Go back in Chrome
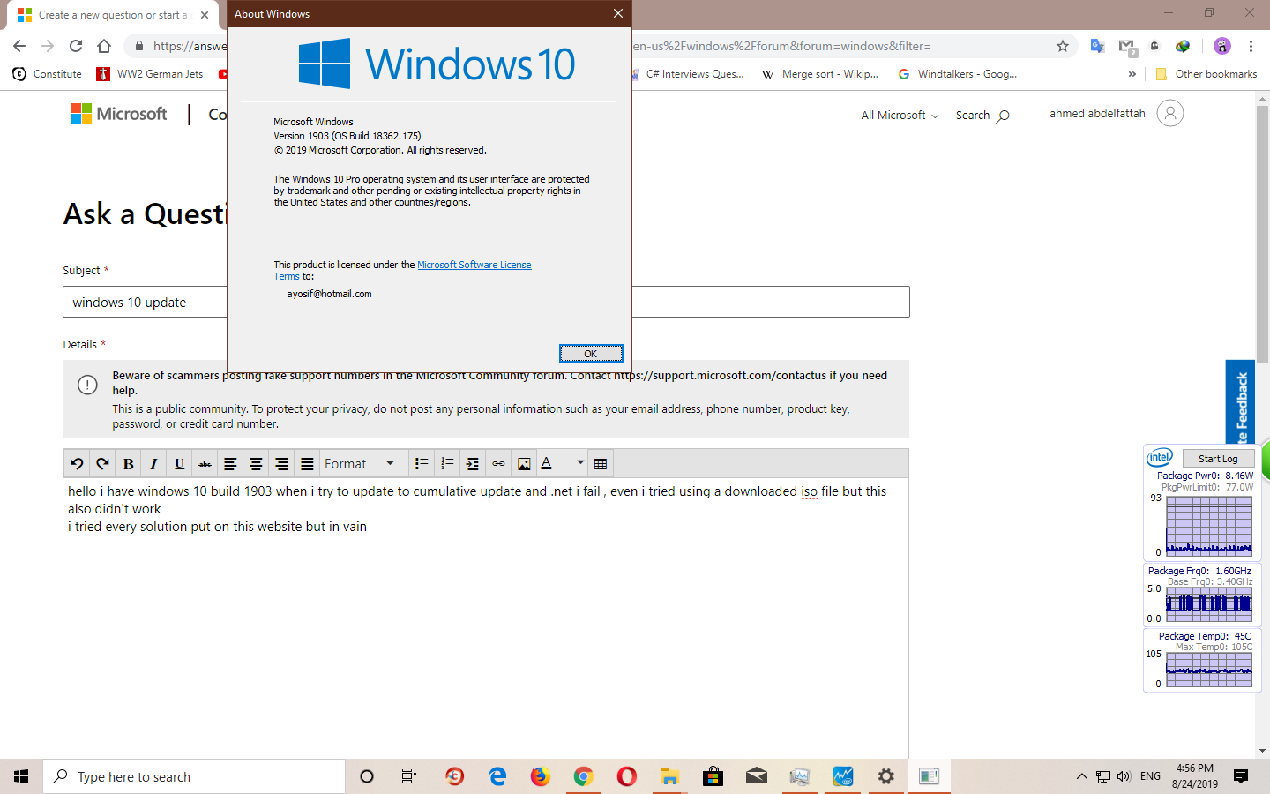The height and width of the screenshot is (794, 1270). tap(19, 46)
